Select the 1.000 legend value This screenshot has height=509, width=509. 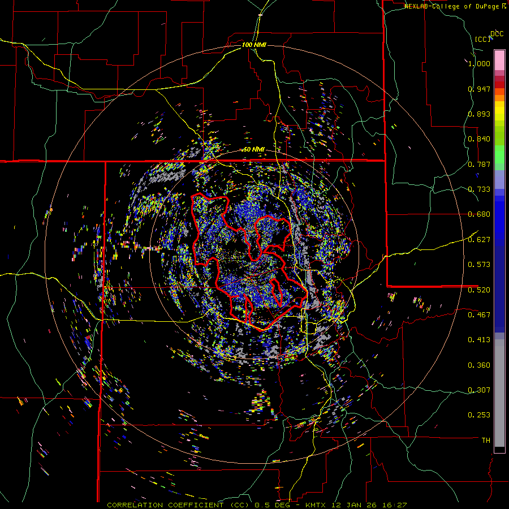(479, 63)
